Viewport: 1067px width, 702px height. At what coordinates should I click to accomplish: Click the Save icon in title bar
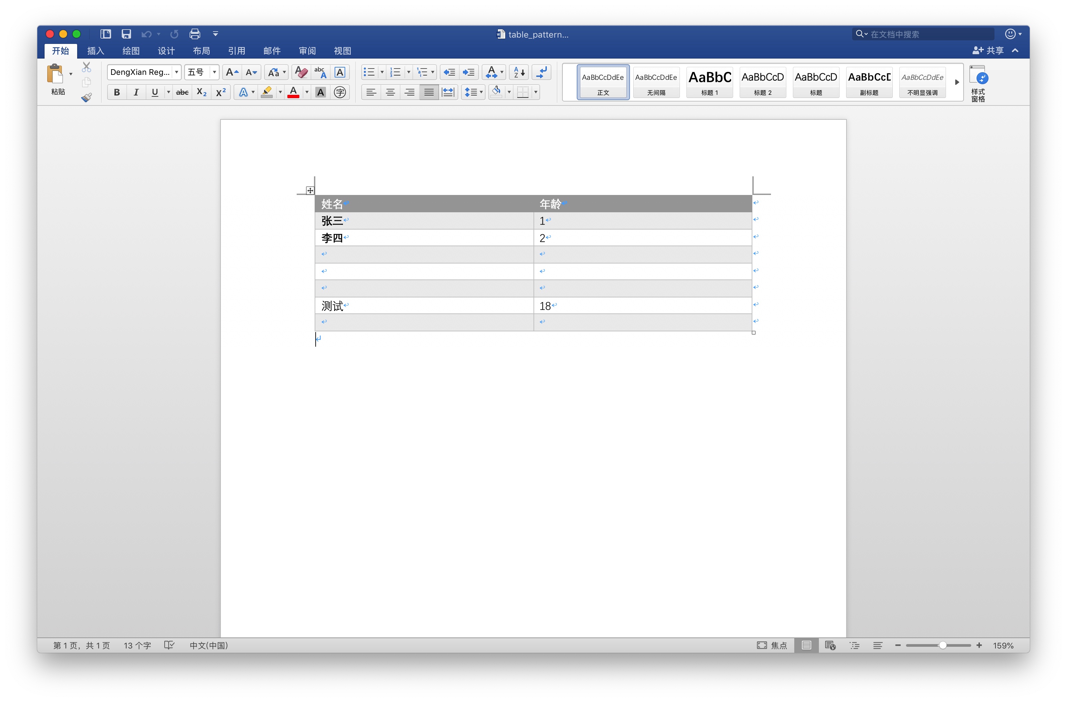click(x=126, y=34)
